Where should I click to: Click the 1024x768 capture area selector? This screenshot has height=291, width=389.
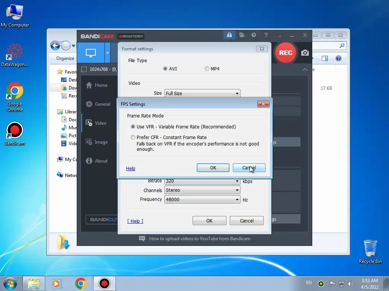click(x=99, y=69)
